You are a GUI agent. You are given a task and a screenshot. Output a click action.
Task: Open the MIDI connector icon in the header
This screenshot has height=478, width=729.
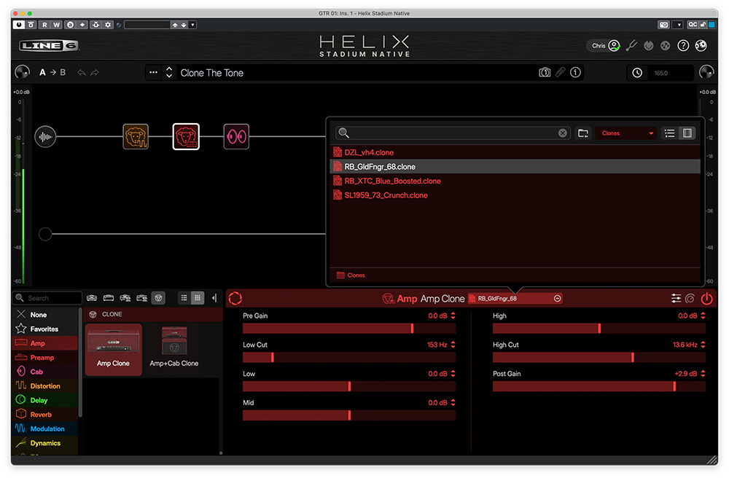pos(649,45)
